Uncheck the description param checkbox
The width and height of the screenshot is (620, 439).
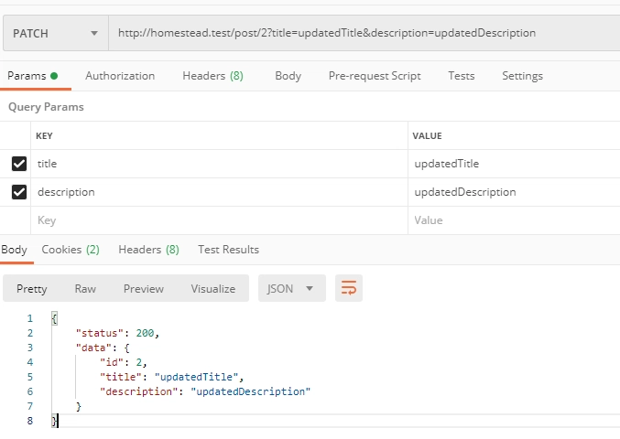19,192
